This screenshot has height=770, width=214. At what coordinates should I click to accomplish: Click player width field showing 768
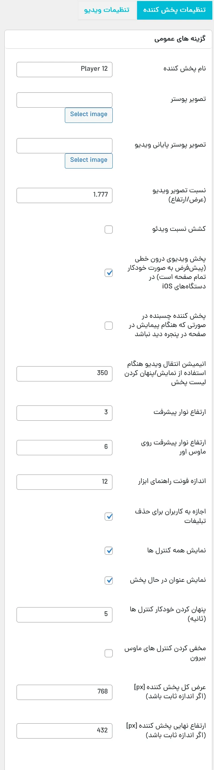pos(64,692)
